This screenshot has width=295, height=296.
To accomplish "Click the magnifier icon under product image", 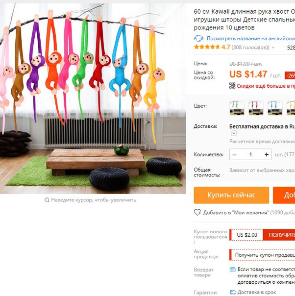I will pos(47,200).
